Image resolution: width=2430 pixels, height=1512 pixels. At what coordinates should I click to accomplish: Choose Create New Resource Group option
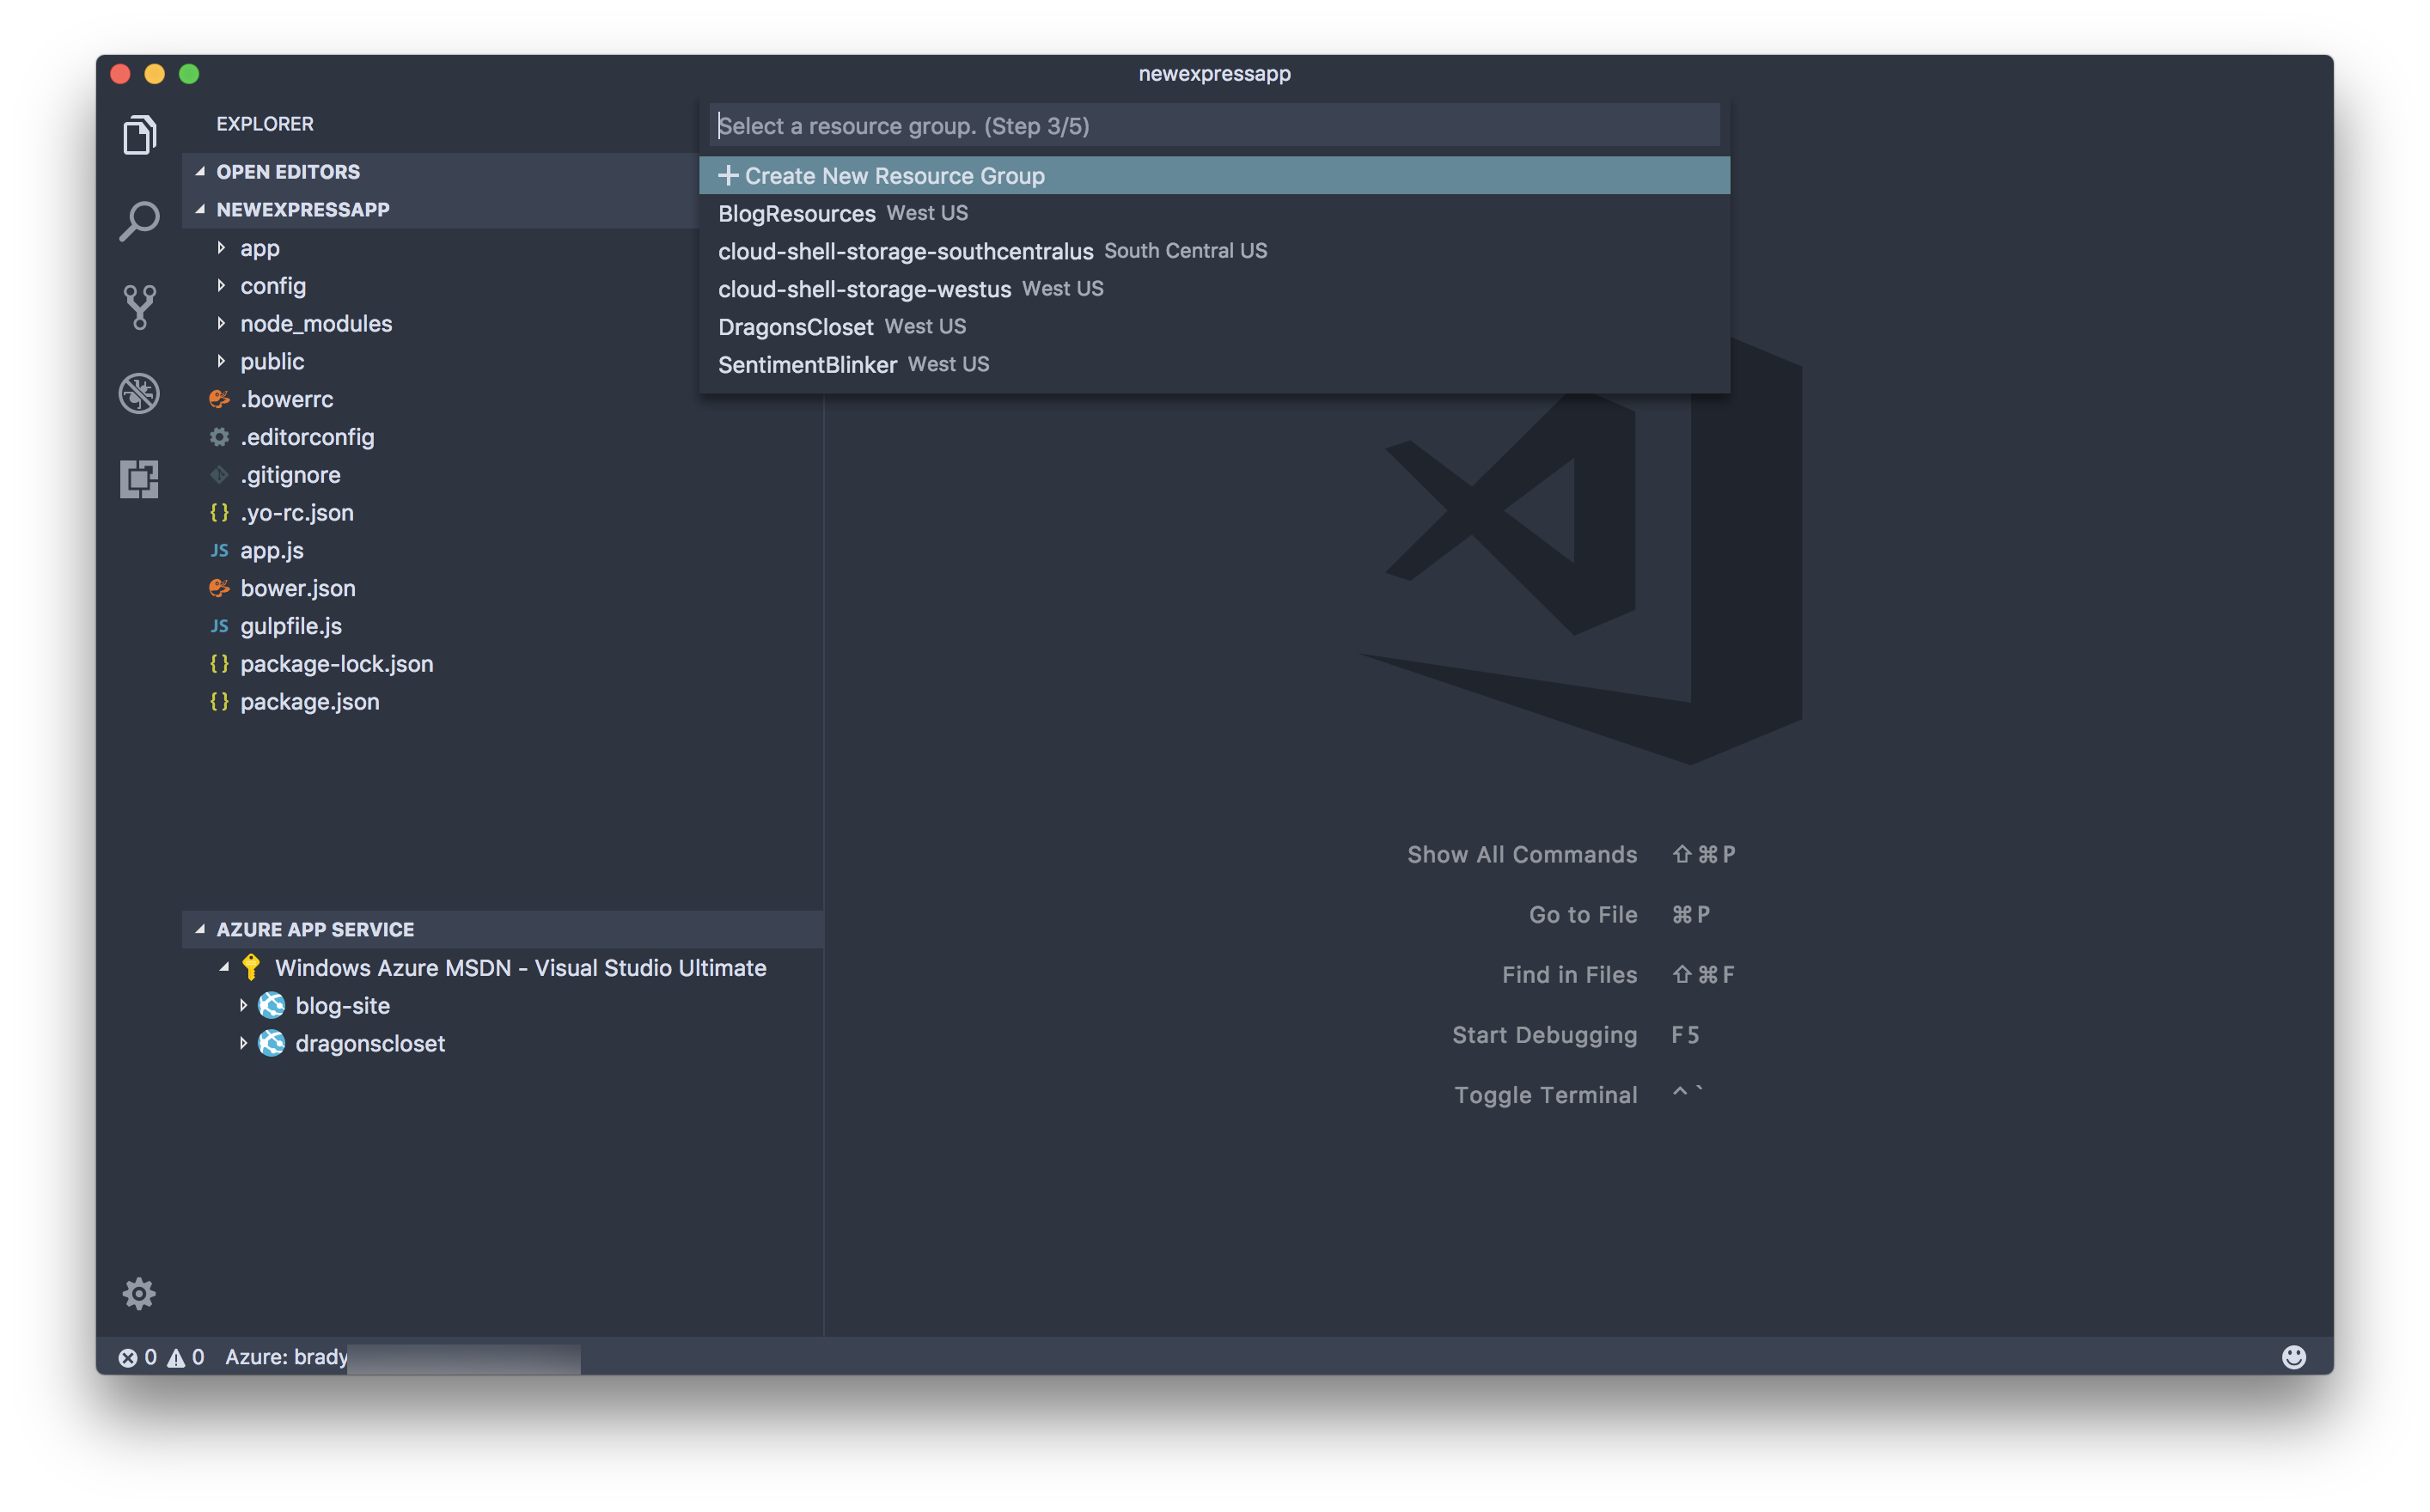(1214, 175)
